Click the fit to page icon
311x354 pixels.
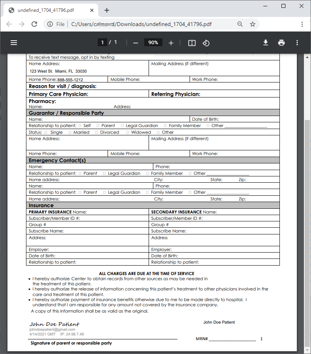[192, 43]
